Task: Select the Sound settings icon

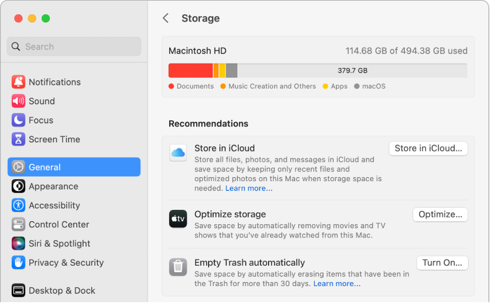Action: point(18,101)
